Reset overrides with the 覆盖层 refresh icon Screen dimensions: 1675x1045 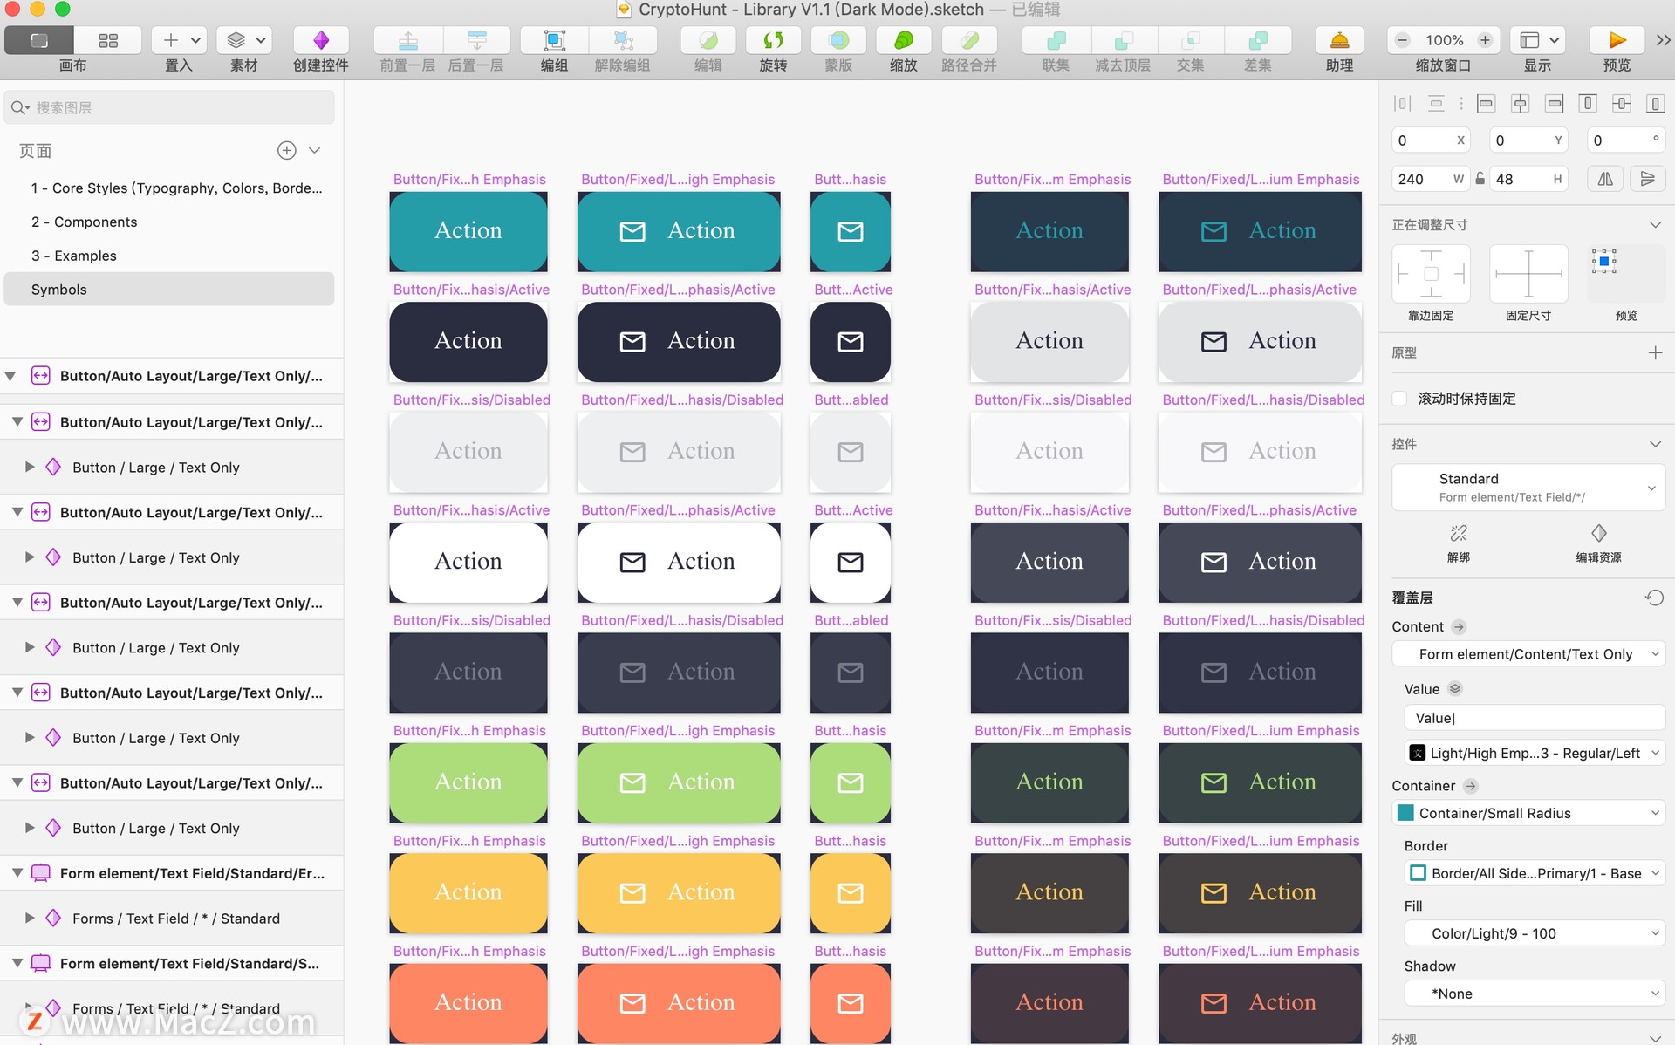click(1654, 598)
